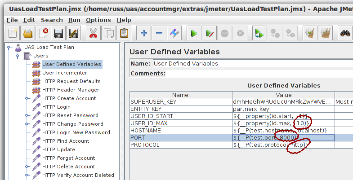Select the HTTP Login sampler

[x=56, y=107]
